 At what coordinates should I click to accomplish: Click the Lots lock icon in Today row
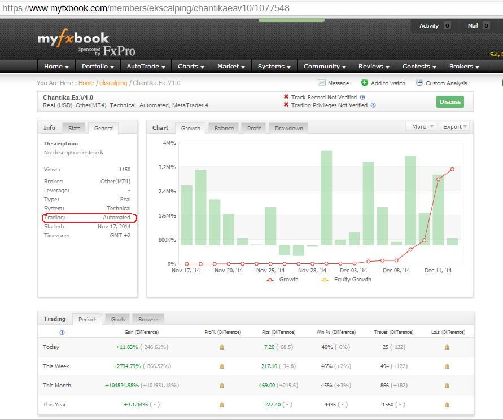tap(447, 347)
